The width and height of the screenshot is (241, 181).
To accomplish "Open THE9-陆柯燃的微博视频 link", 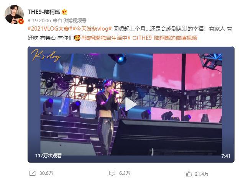I will click(x=168, y=38).
